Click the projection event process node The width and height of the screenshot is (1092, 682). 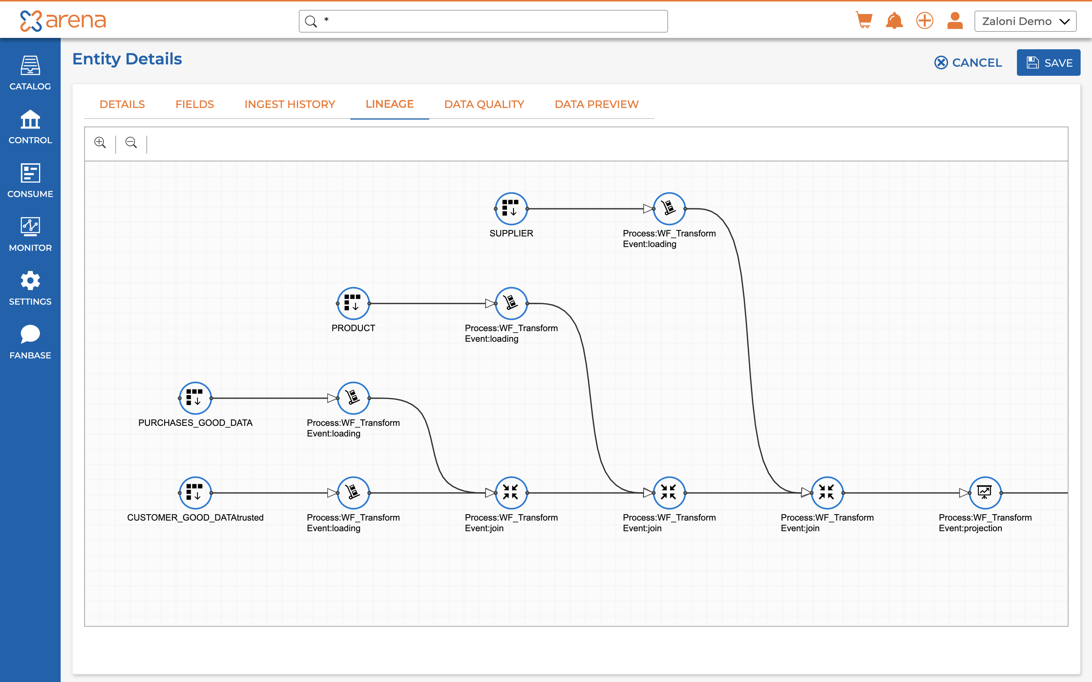coord(985,493)
